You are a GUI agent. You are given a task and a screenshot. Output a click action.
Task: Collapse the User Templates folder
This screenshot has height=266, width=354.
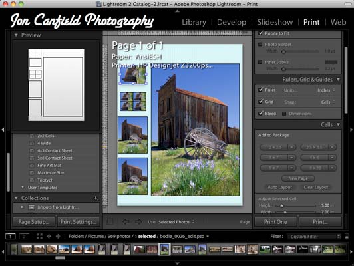click(x=23, y=188)
